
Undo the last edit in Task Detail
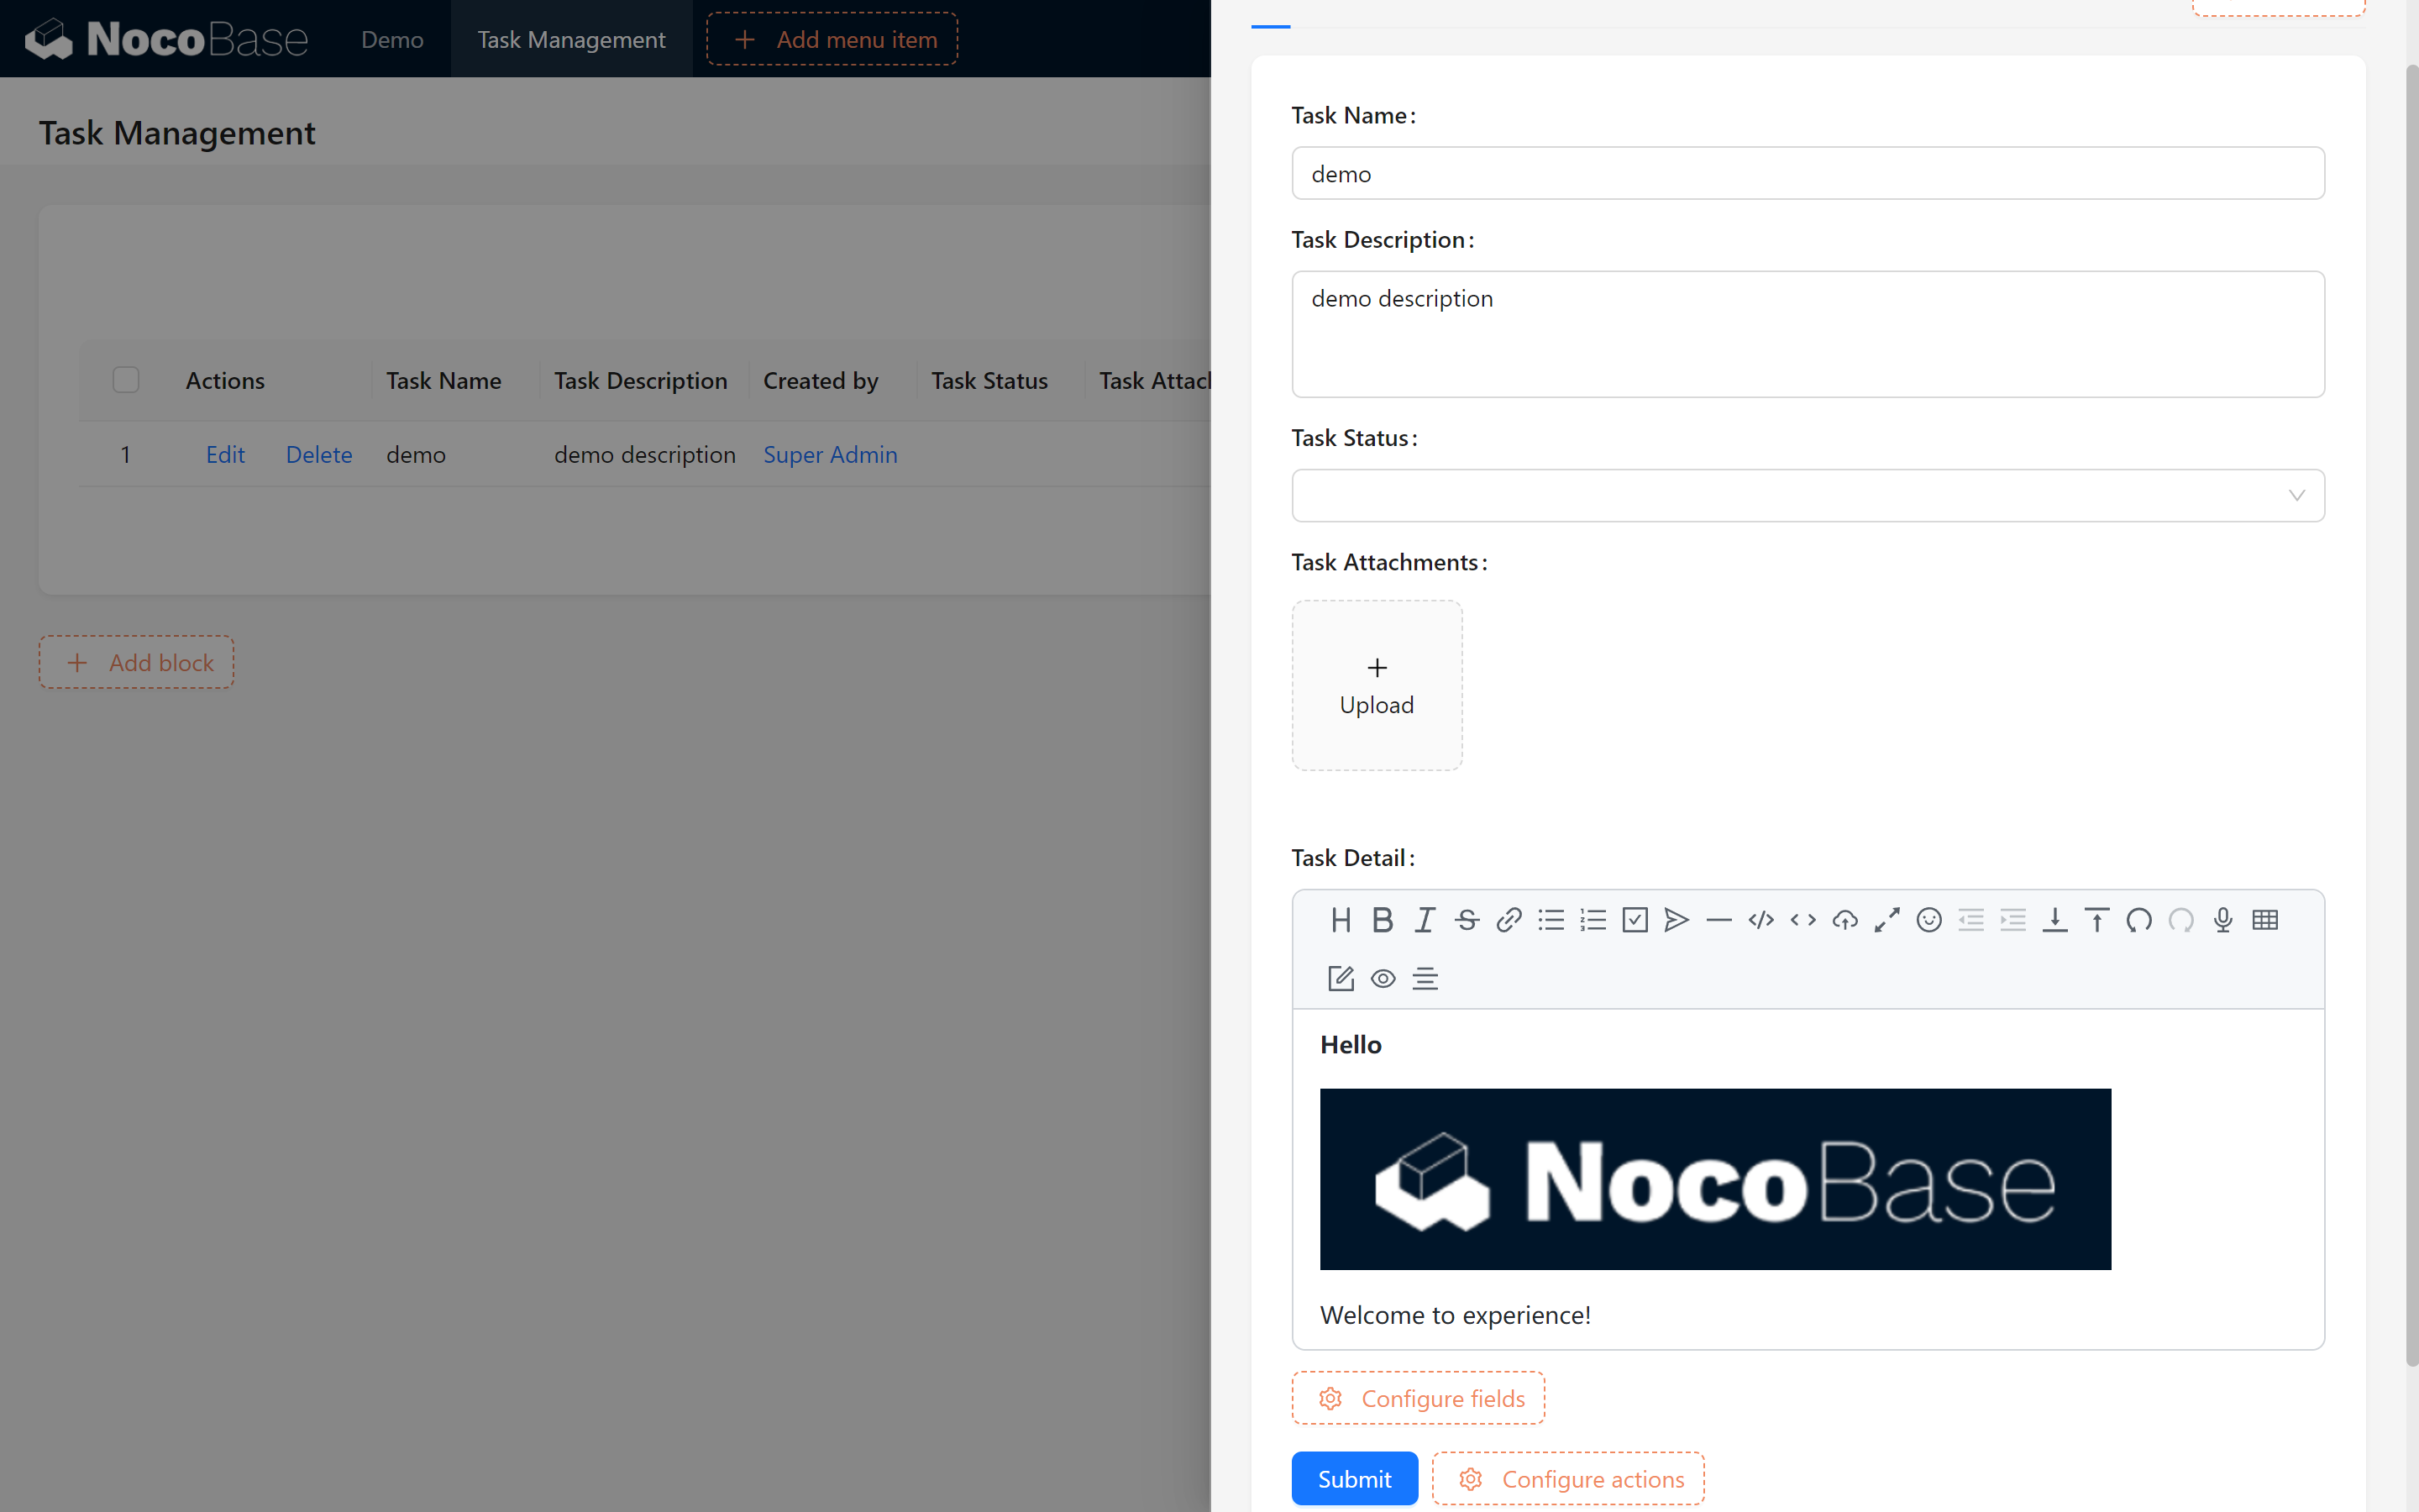click(x=2138, y=920)
